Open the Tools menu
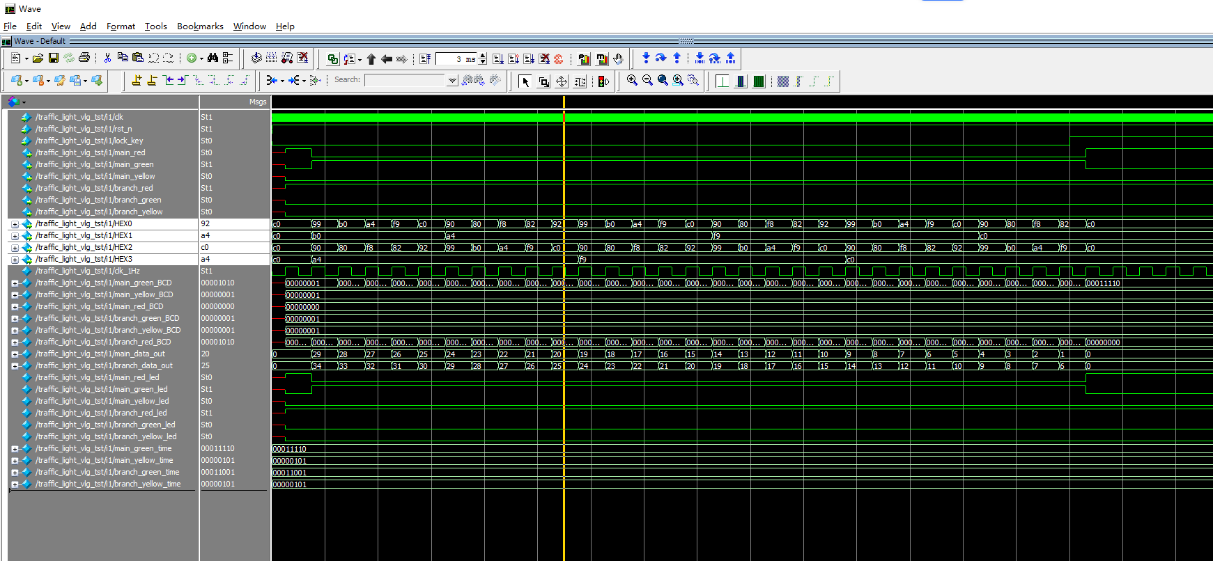Viewport: 1213px width, 561px height. pyautogui.click(x=156, y=26)
